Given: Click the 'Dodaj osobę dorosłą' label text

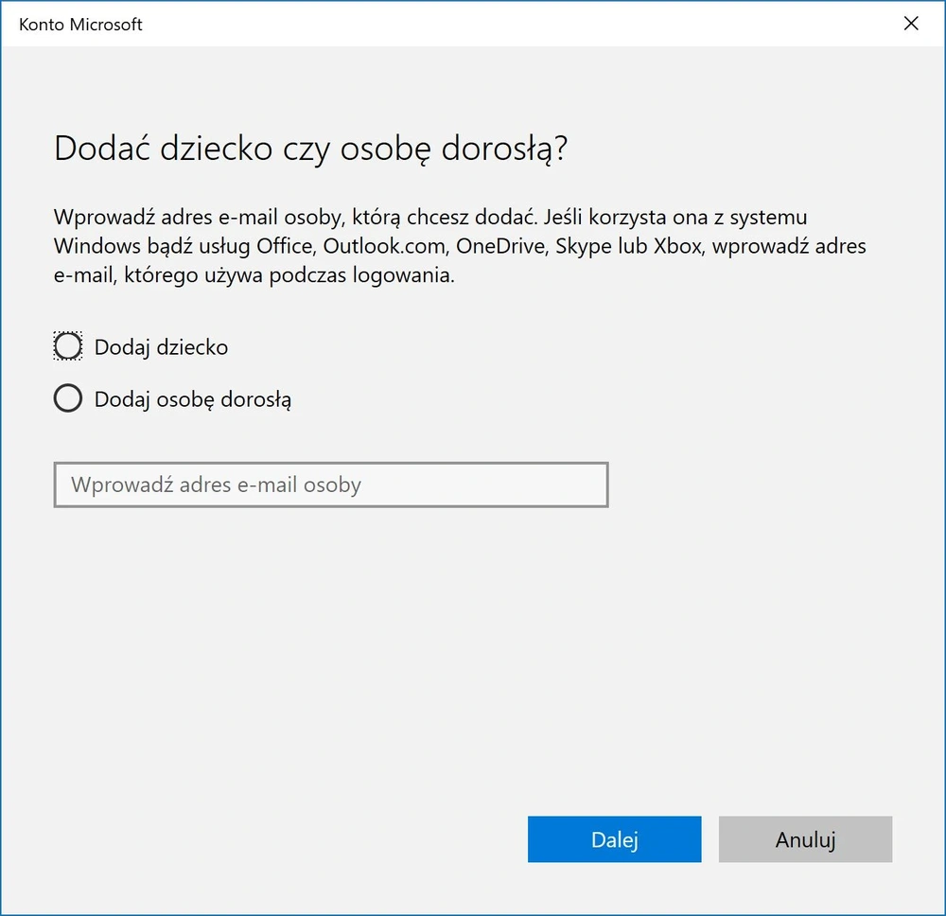Looking at the screenshot, I should (x=192, y=400).
